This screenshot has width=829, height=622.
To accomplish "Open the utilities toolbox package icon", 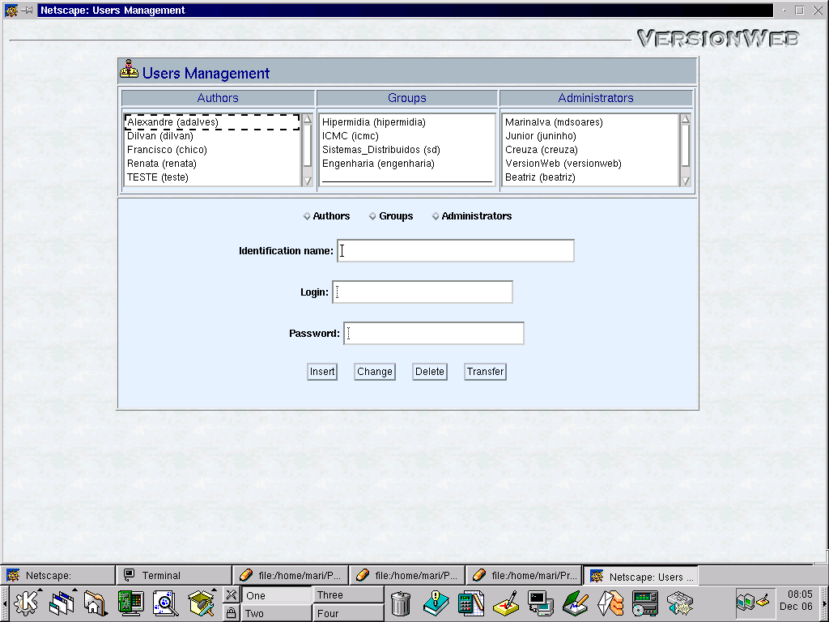I will coord(201,603).
